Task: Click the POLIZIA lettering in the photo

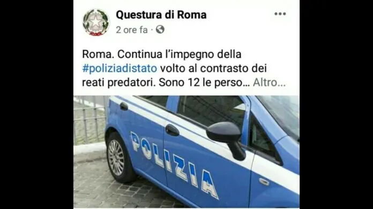Action: (174, 165)
